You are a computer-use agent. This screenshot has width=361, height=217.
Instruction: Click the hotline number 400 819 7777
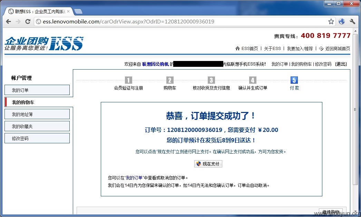tap(325, 35)
